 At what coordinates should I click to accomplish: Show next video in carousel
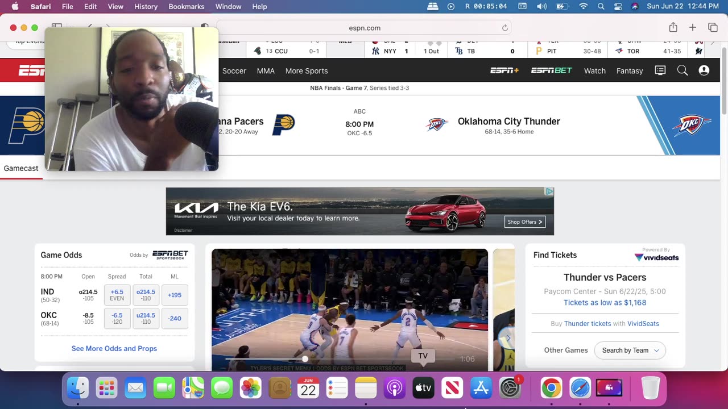click(x=508, y=339)
